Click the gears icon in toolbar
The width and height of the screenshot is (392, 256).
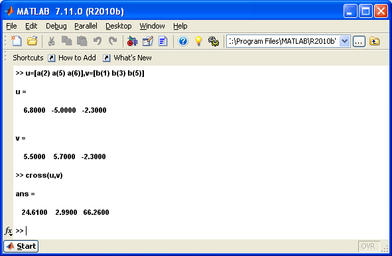[x=214, y=41]
